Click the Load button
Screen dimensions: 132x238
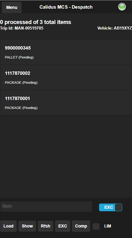pos(8,226)
